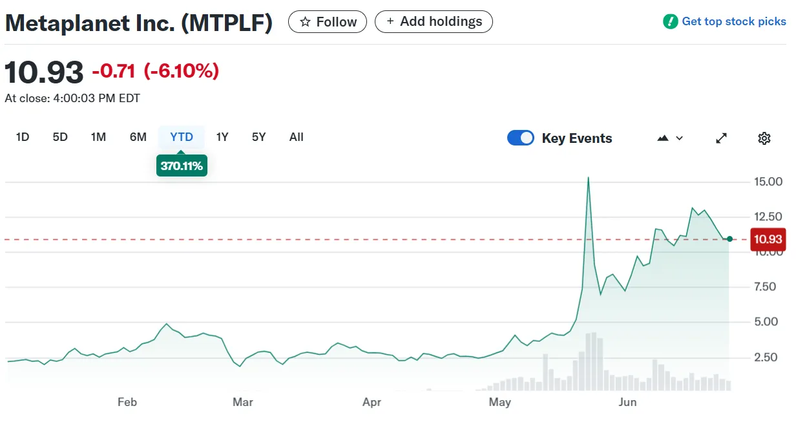The width and height of the screenshot is (807, 439).
Task: Click the green exclamation badge icon
Action: 671,21
